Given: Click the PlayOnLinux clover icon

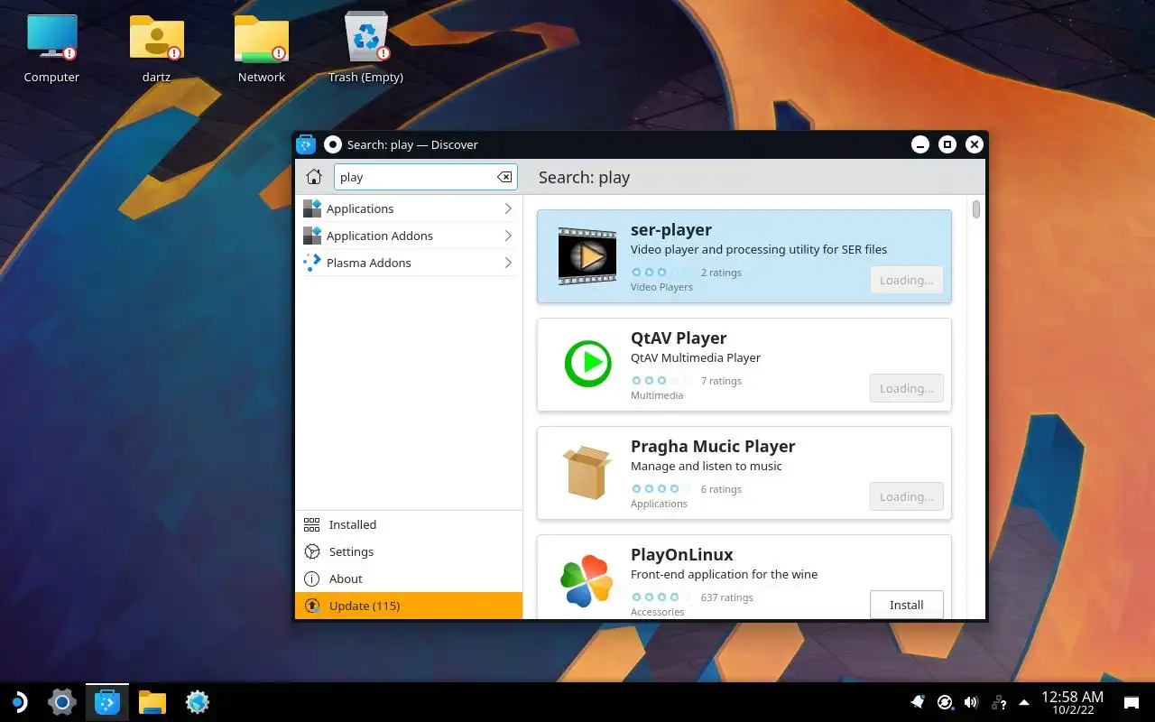Looking at the screenshot, I should [587, 580].
